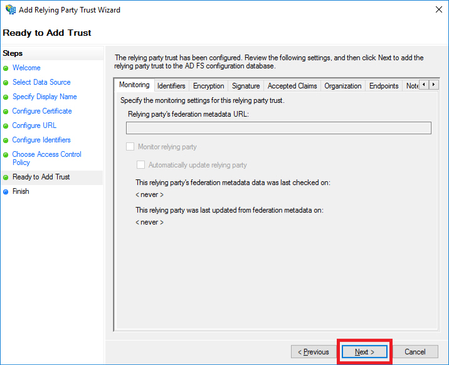Switch to the Endpoints tab

[x=384, y=86]
